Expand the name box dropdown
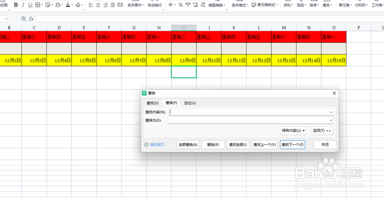 (6, 19)
